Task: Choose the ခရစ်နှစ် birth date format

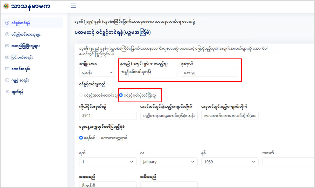Action: point(81,138)
